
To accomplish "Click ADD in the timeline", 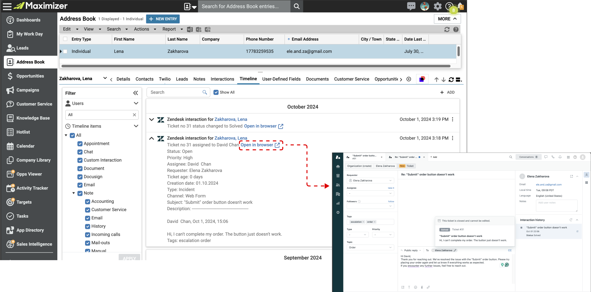I will coord(447,92).
